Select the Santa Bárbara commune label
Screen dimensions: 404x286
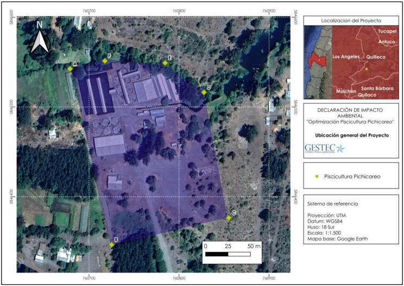[378, 88]
